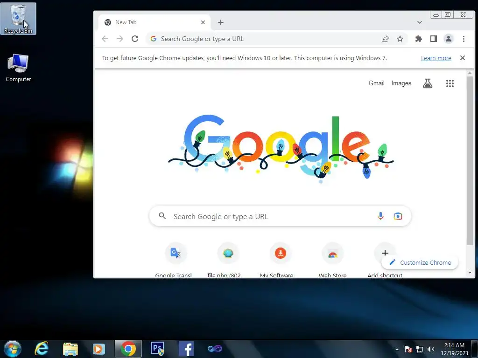
Task: Bookmark this tab with the star icon
Action: click(x=400, y=39)
